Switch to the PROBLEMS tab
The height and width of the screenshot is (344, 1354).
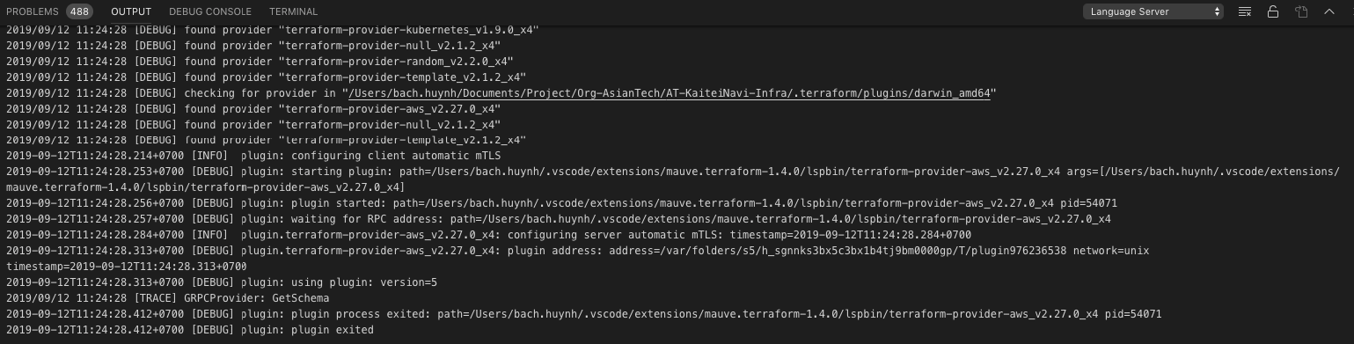tap(33, 11)
